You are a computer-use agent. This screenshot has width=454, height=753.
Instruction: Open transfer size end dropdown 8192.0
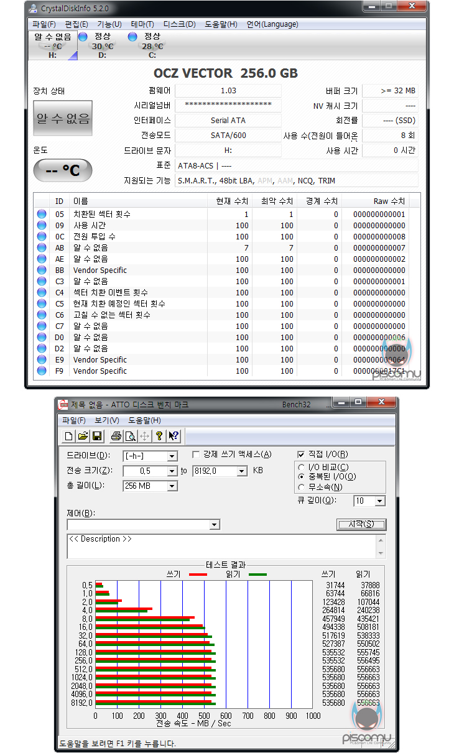pos(243,471)
